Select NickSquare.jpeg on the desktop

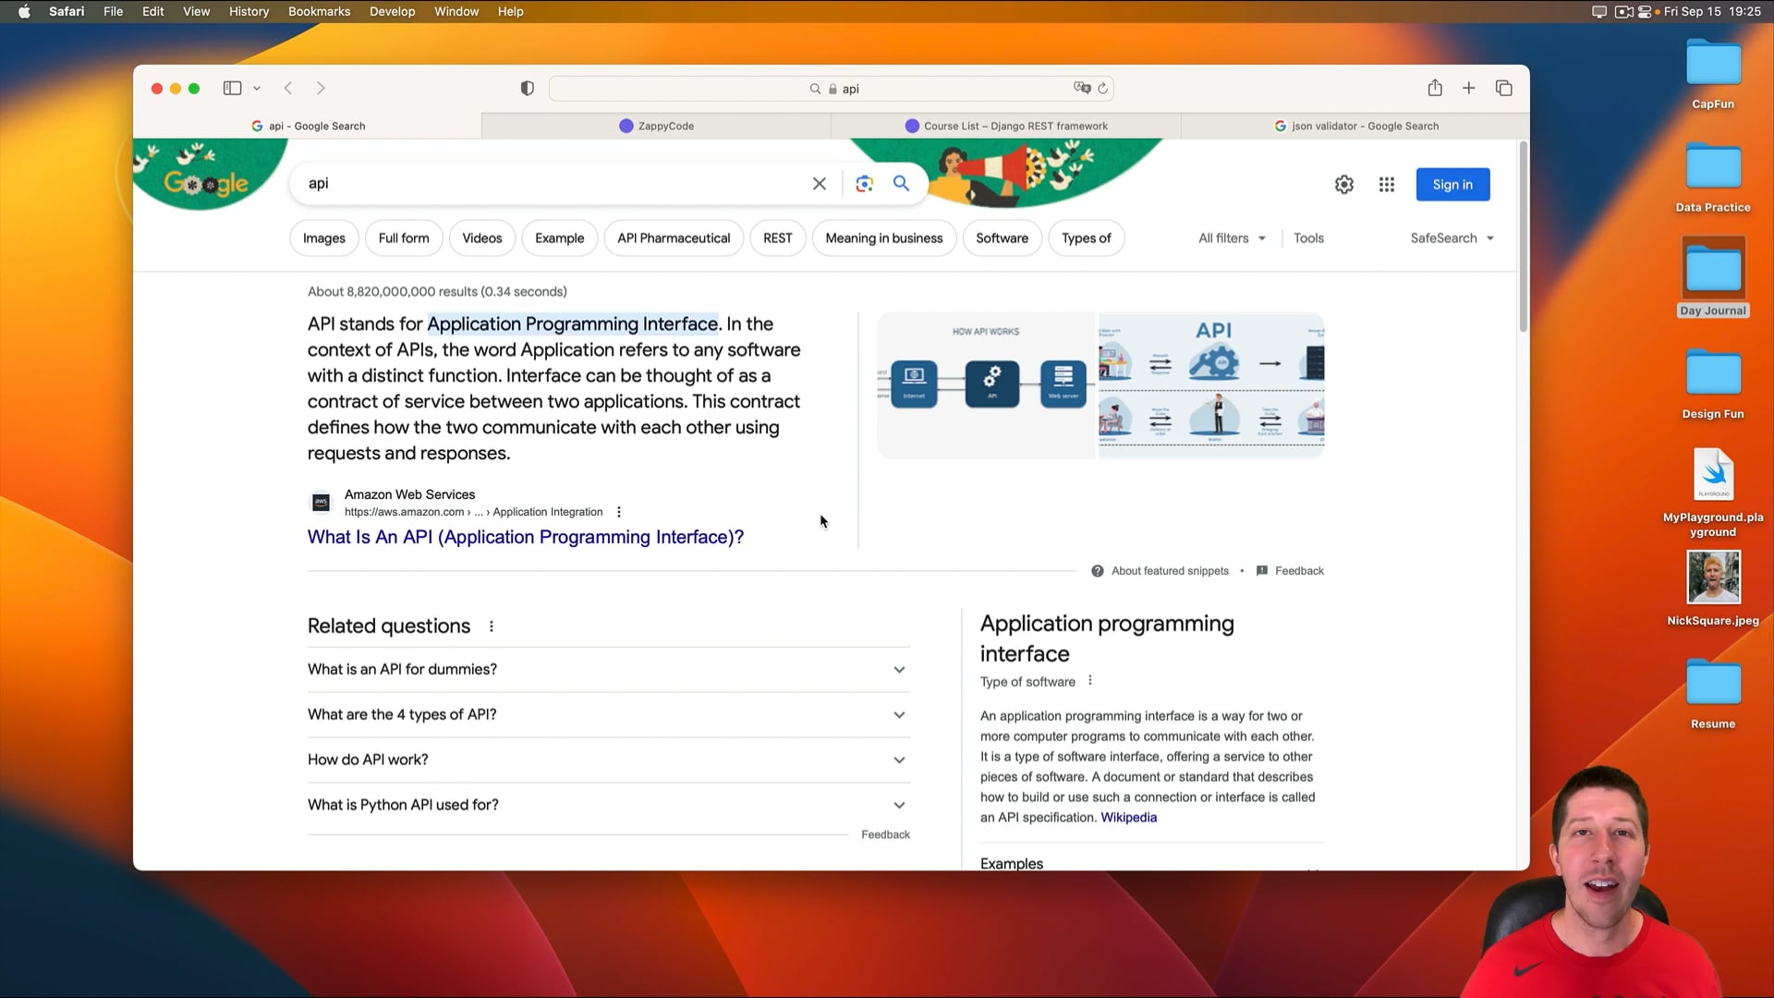[1713, 588]
